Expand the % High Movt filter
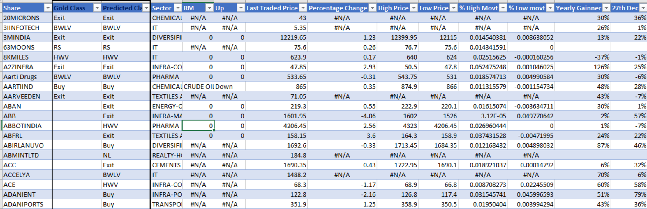Image resolution: width=647 pixels, height=209 pixels. click(x=503, y=8)
